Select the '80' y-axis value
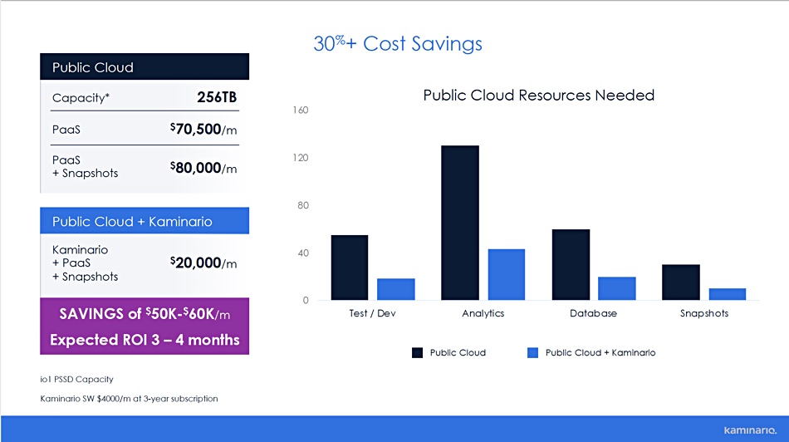The width and height of the screenshot is (789, 442). (x=303, y=205)
